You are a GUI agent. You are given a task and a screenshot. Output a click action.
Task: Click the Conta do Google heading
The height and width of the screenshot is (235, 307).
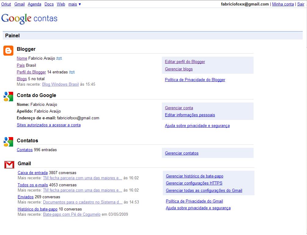36,95
